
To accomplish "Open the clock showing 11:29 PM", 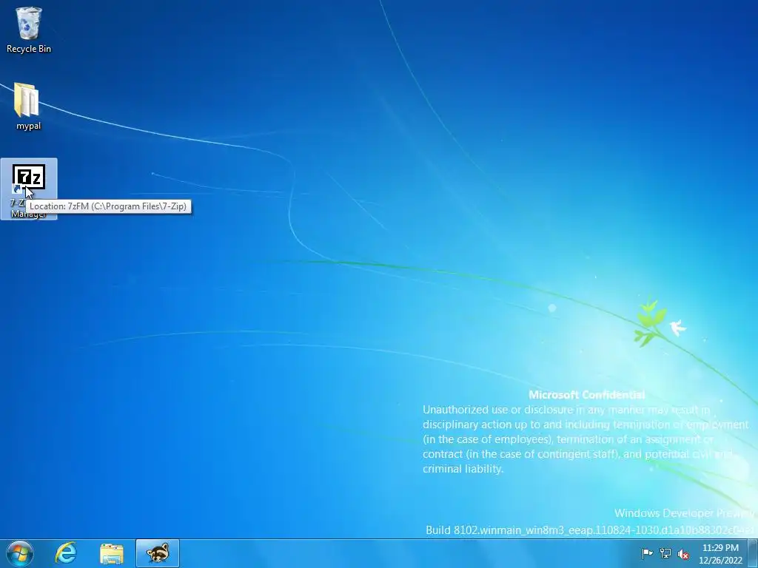I will tap(720, 554).
